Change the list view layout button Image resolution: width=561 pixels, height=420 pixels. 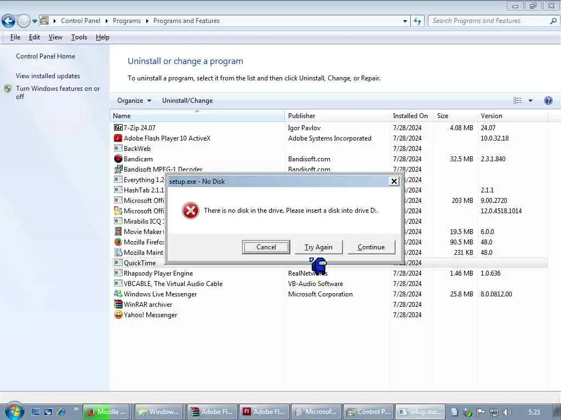517,101
